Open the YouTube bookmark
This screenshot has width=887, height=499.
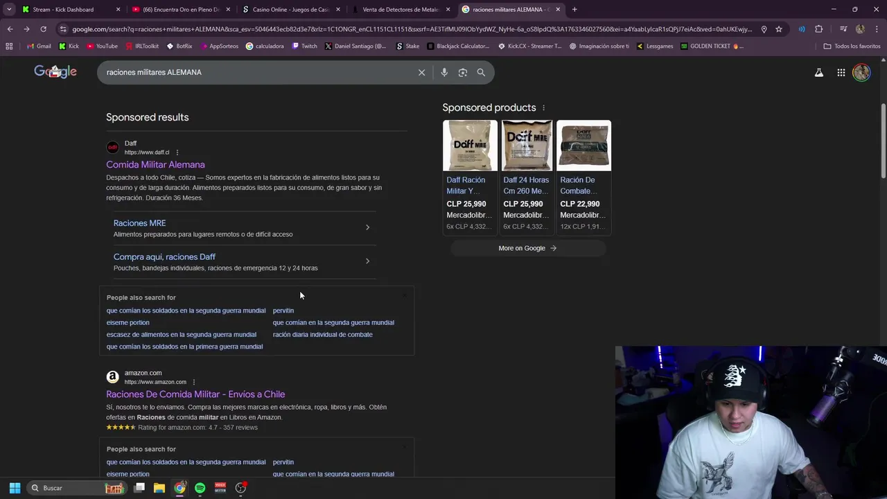click(x=102, y=46)
